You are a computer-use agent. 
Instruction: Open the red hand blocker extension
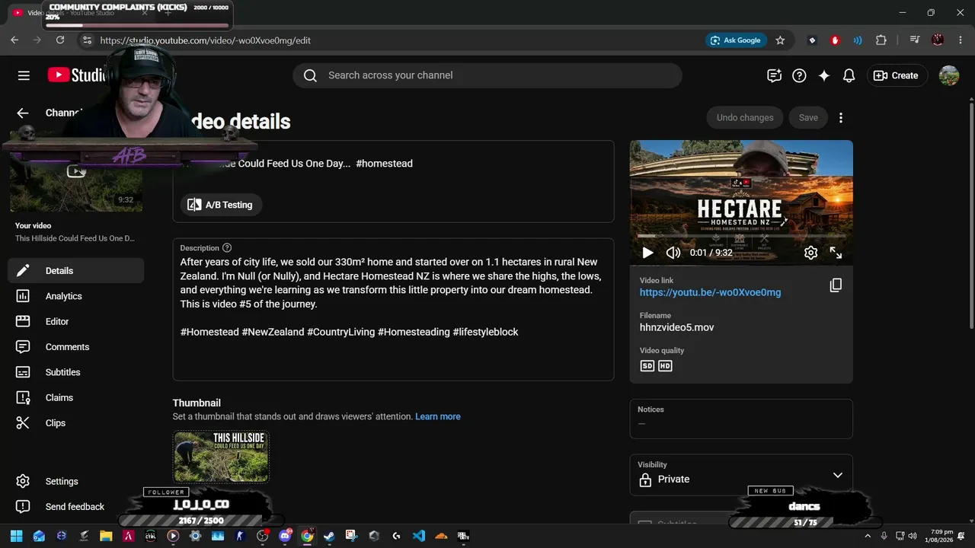pos(835,40)
